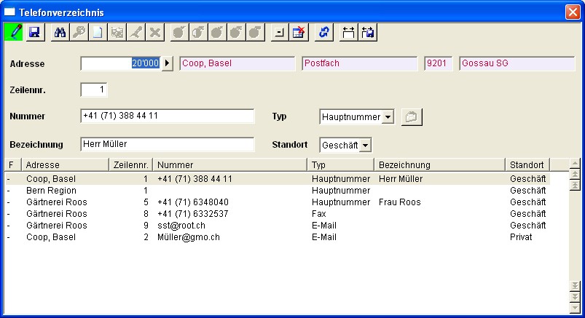Click the scrollbar page-down double arrow

click(575, 297)
